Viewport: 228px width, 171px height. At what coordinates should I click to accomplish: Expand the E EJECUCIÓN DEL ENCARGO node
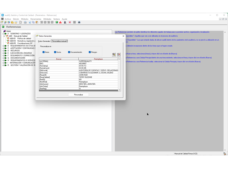pos(3,53)
